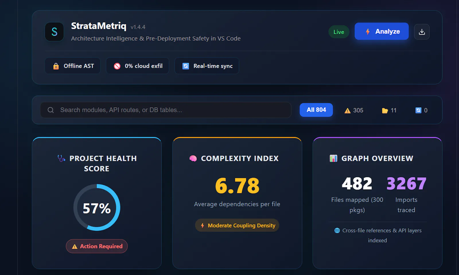Click the lock icon beside Offline AST
The image size is (459, 275).
pos(56,66)
